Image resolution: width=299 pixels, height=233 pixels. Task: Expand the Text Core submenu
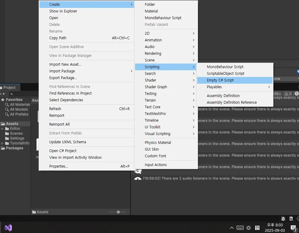tap(166, 107)
